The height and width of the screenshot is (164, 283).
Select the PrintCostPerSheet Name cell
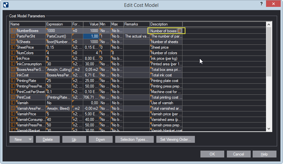27,92
